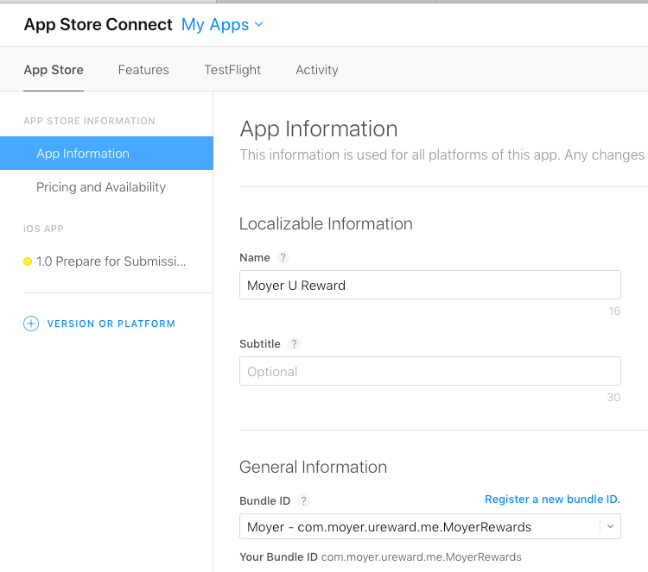Click the Name character counter 16
This screenshot has width=648, height=572.
[x=614, y=311]
